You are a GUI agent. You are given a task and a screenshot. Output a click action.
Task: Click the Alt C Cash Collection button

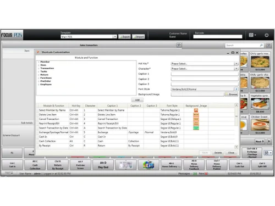click(35, 165)
